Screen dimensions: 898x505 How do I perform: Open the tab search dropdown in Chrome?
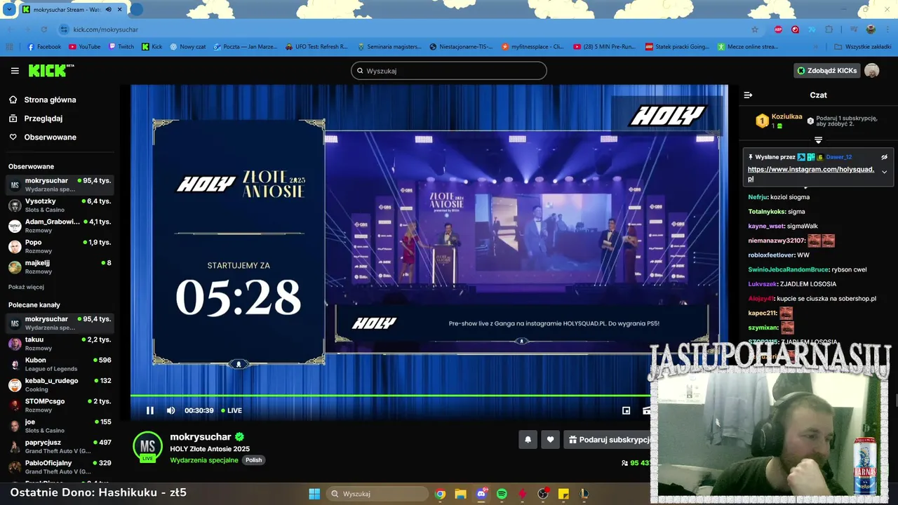9,10
